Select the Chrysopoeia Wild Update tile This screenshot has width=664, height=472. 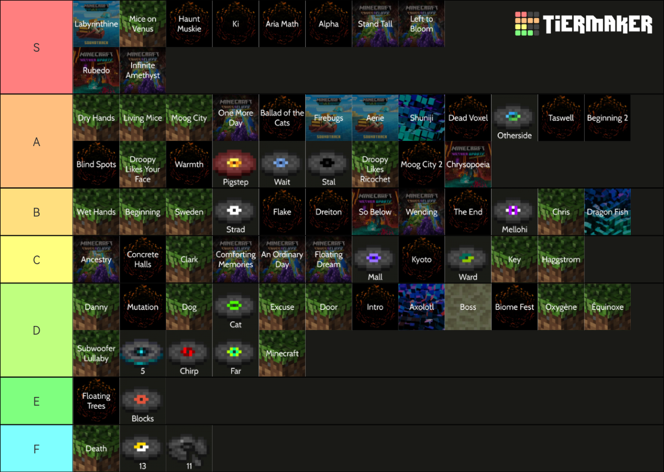468,164
